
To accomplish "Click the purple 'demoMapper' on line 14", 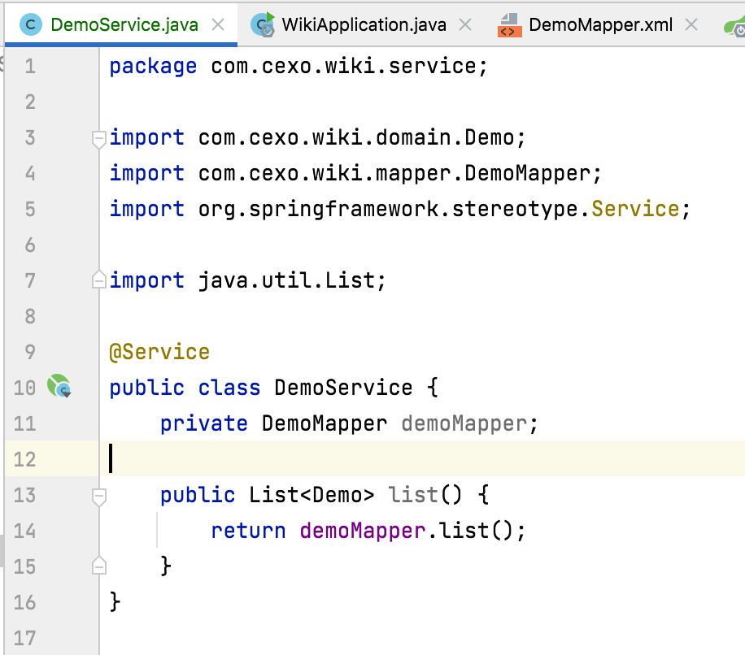I will (x=363, y=531).
